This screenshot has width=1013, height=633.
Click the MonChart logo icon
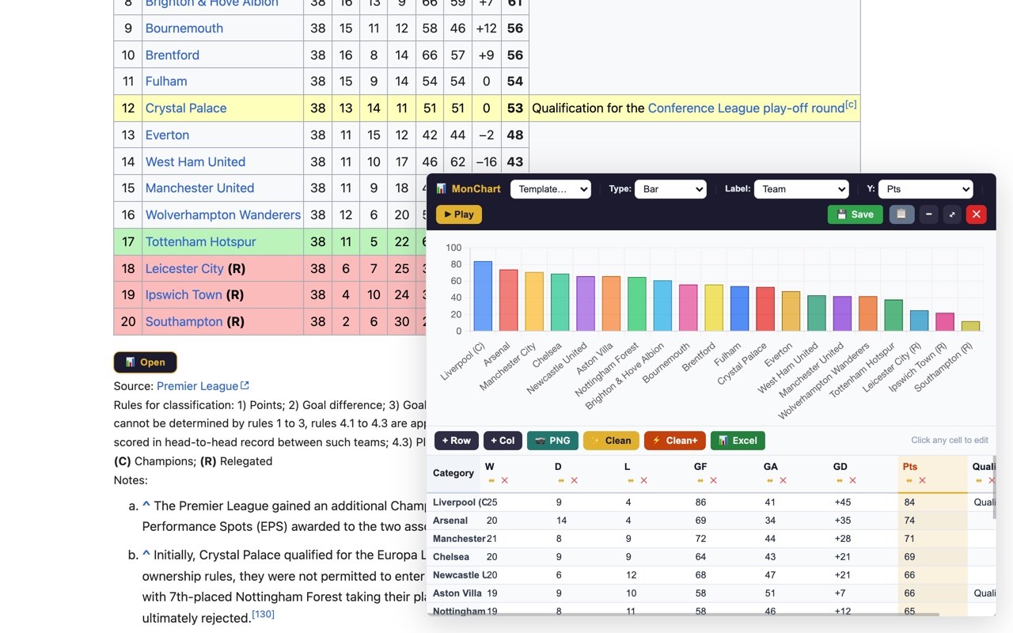442,189
